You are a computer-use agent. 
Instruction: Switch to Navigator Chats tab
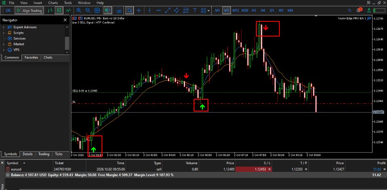tap(48, 57)
